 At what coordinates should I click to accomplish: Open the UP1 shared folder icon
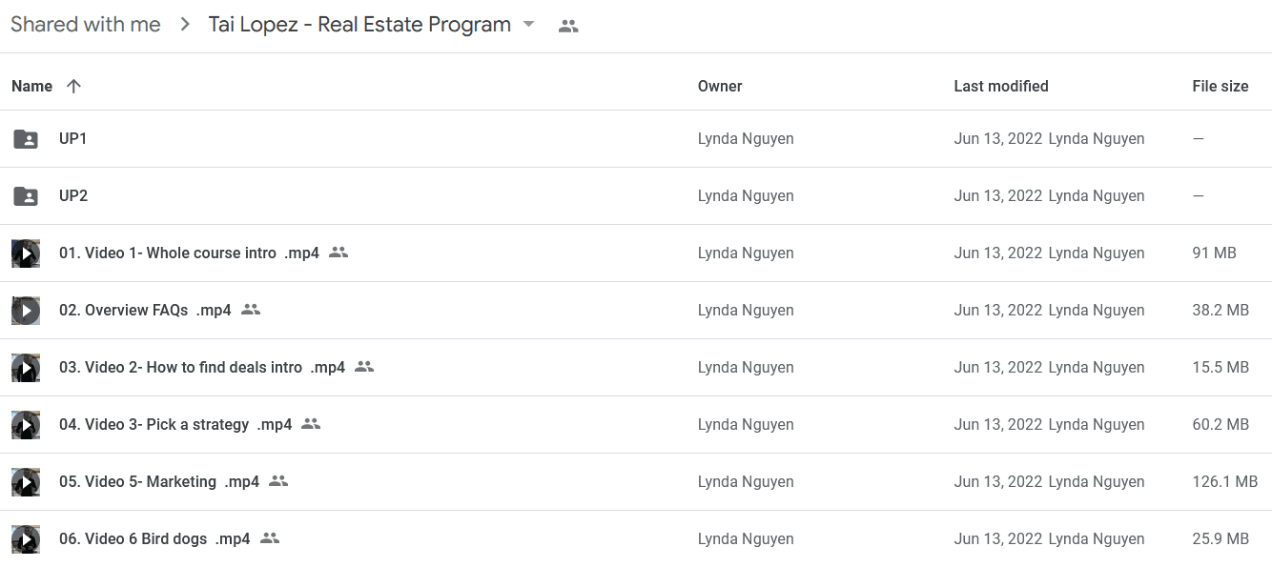[26, 139]
